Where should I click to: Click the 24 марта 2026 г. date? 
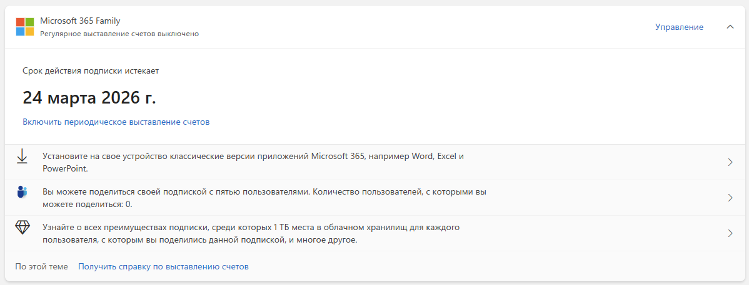pyautogui.click(x=89, y=98)
